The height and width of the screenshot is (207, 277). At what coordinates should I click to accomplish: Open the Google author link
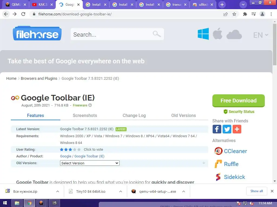65,156
